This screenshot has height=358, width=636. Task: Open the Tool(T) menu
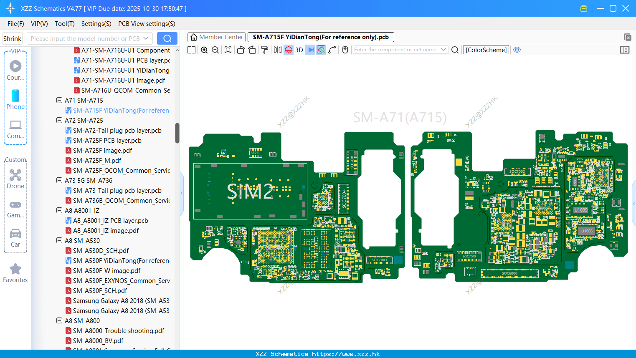[65, 24]
